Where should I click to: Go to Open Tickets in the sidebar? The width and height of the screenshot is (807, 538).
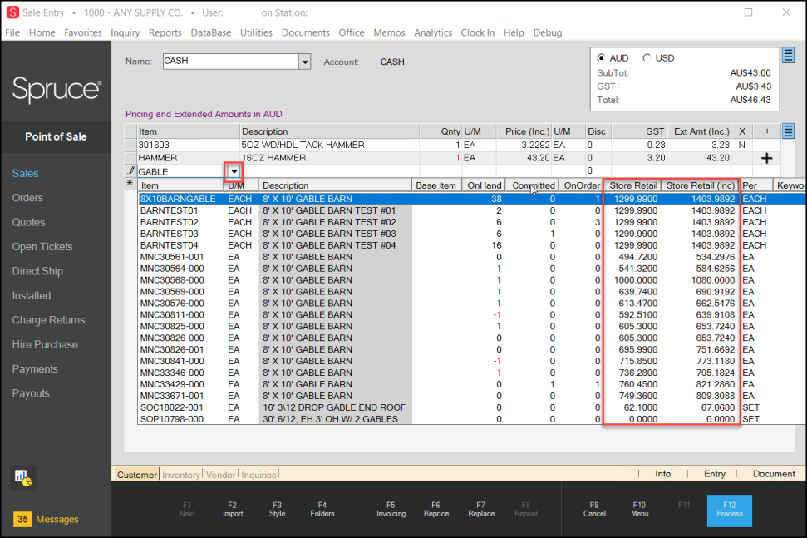(x=42, y=247)
